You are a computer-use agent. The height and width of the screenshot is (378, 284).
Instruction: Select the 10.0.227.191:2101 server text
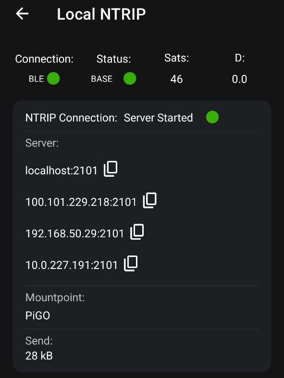pyautogui.click(x=72, y=265)
